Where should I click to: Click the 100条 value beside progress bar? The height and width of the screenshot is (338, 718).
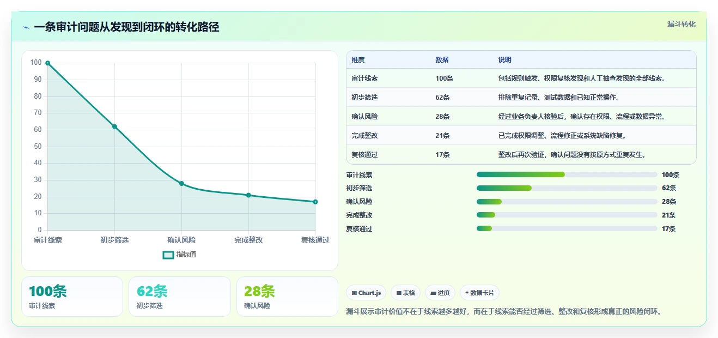click(x=671, y=175)
